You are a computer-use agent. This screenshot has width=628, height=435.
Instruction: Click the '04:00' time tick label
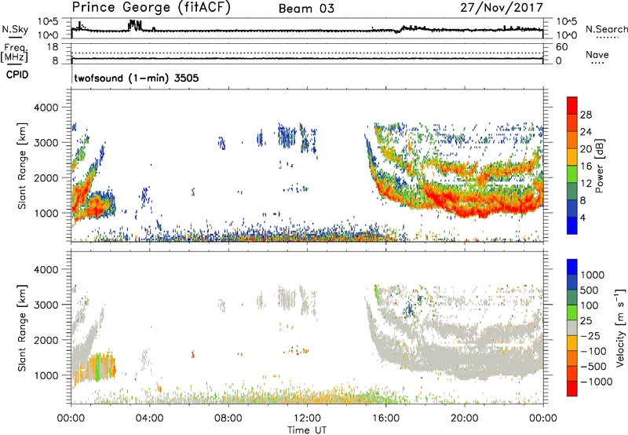(x=149, y=419)
